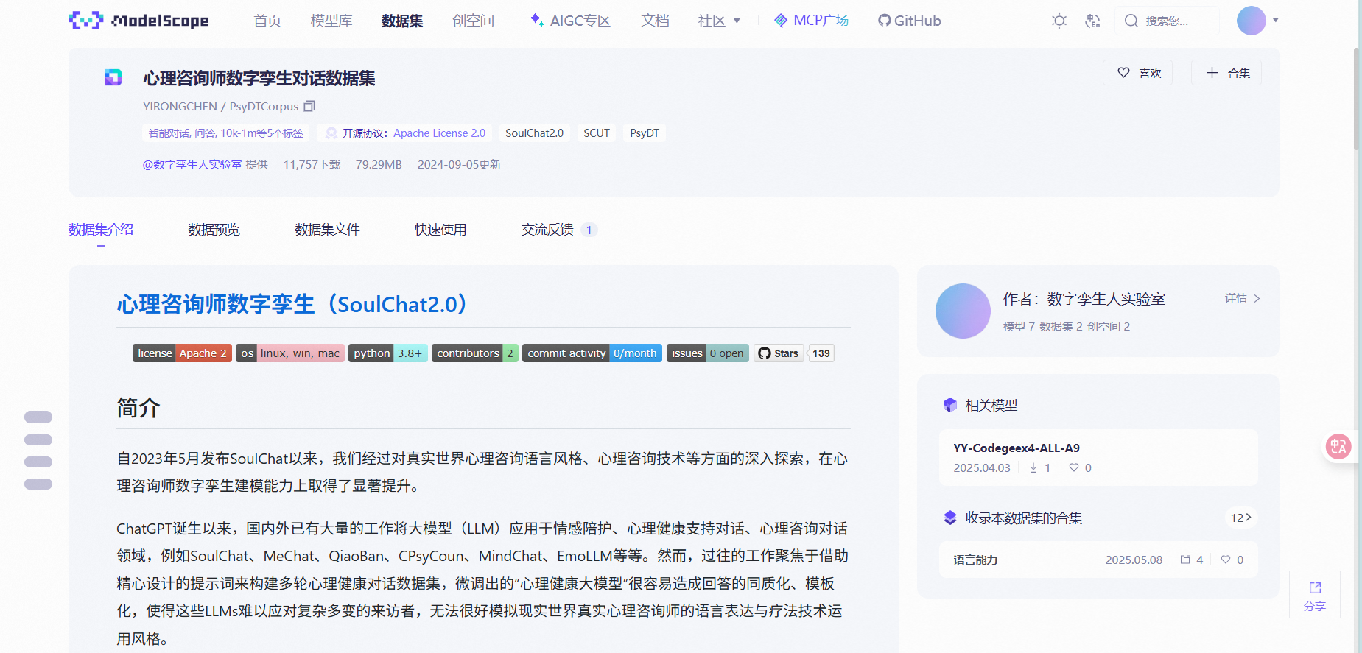The height and width of the screenshot is (653, 1362).
Task: Click the fourth outline navigation pill on left
Action: (x=38, y=484)
